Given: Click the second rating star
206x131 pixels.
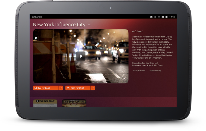Looking at the screenshot, I should [135, 31].
